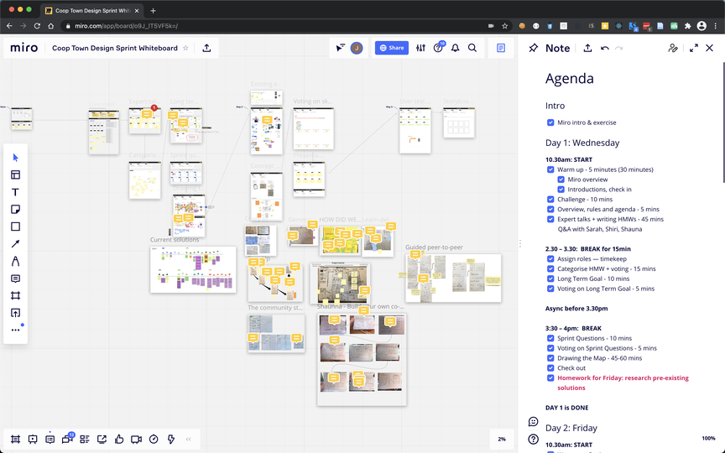Search the board with magnifier icon

[x=472, y=48]
